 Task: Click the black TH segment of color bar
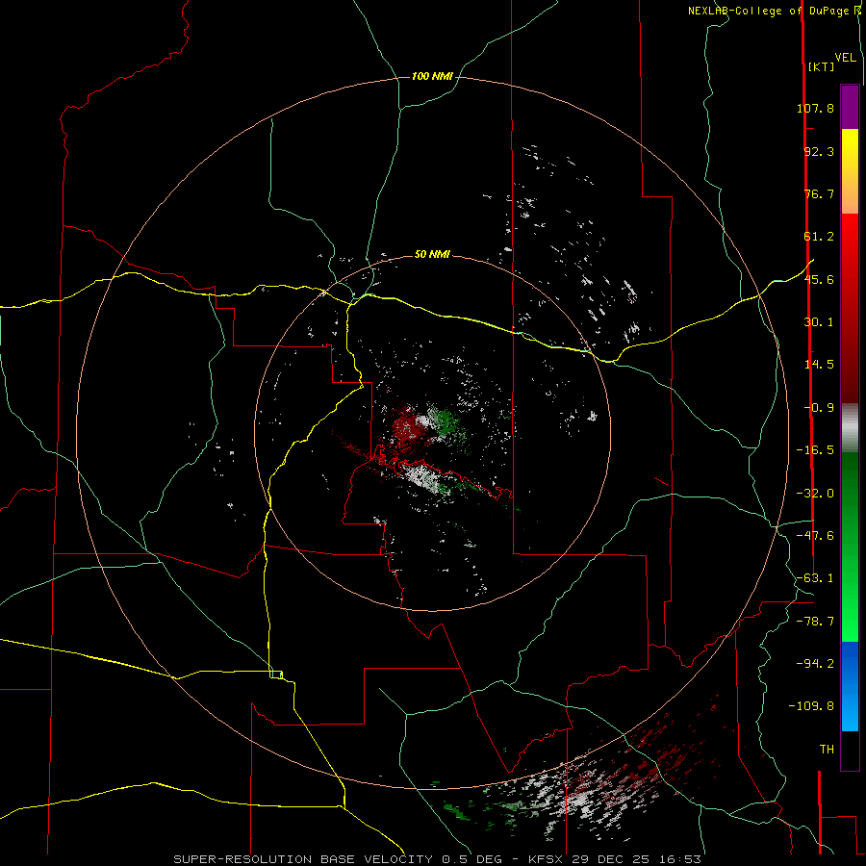(850, 750)
